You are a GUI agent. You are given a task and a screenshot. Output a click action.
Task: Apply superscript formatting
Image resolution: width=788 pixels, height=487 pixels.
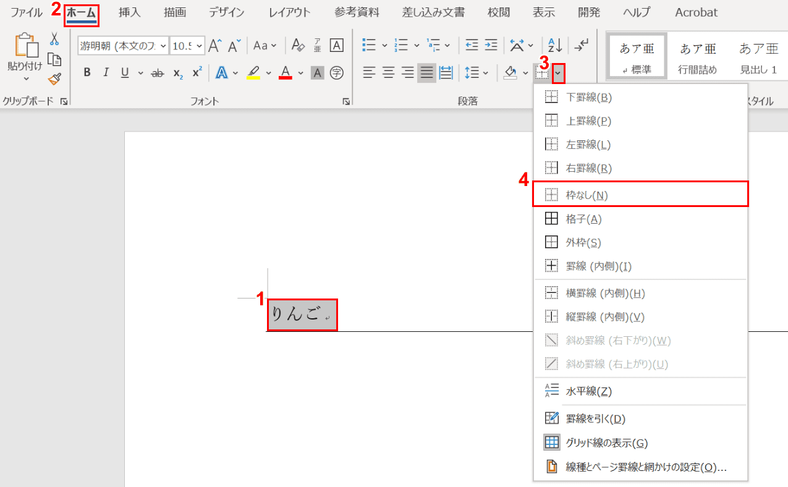197,73
